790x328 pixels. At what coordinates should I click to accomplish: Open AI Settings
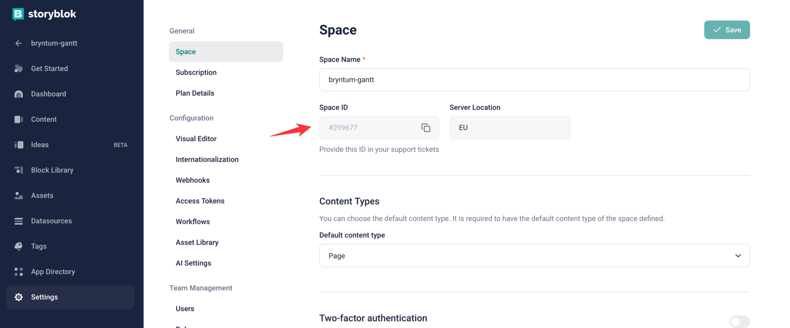tap(193, 263)
